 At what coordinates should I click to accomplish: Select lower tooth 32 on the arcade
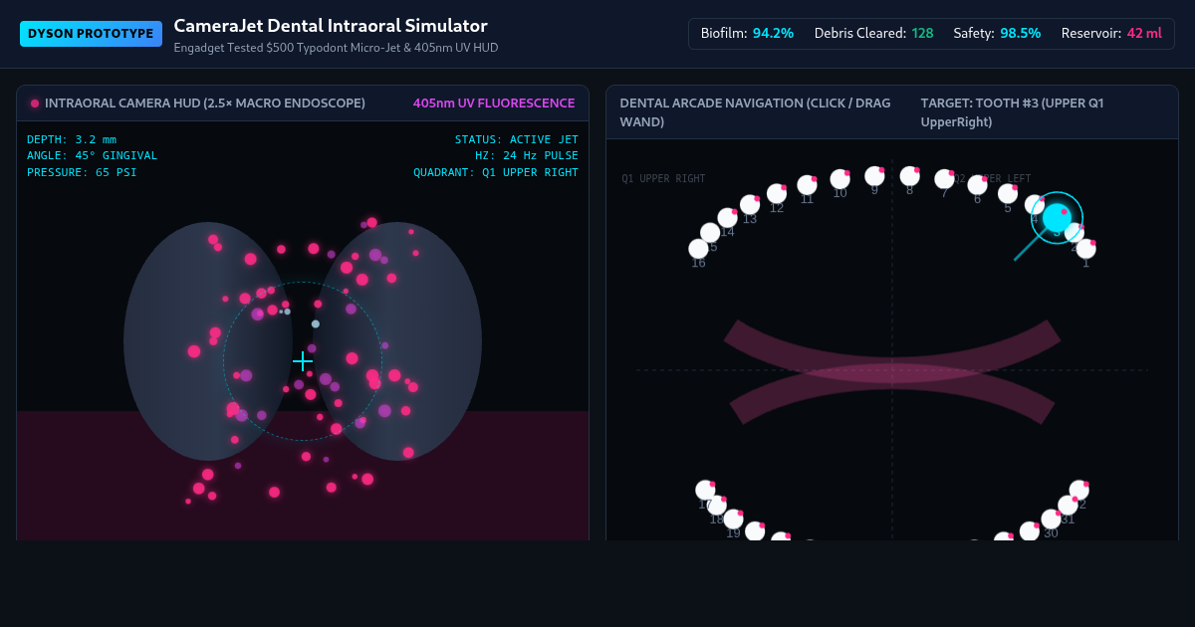click(1079, 490)
